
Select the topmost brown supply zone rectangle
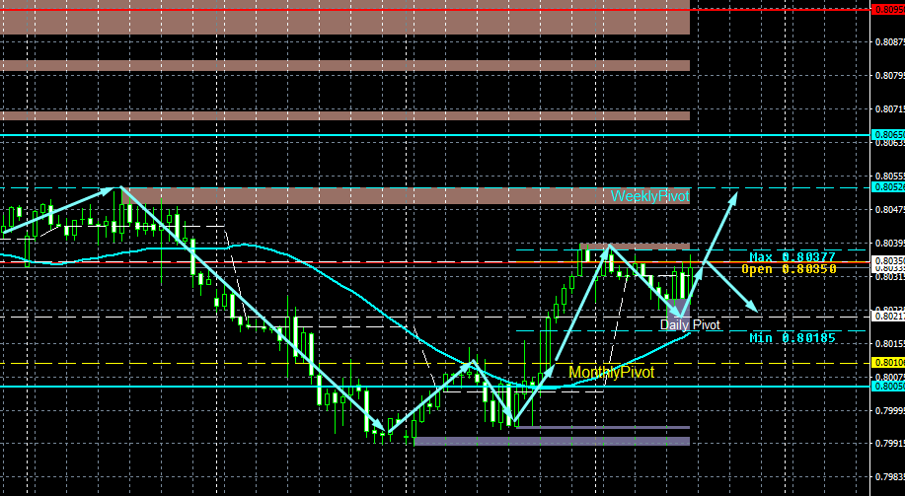pos(344,18)
